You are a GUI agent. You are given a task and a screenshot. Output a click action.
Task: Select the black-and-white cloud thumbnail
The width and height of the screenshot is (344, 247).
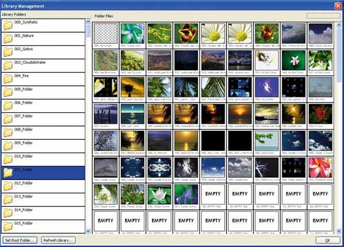click(x=186, y=167)
